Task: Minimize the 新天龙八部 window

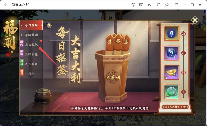Action: click(184, 5)
